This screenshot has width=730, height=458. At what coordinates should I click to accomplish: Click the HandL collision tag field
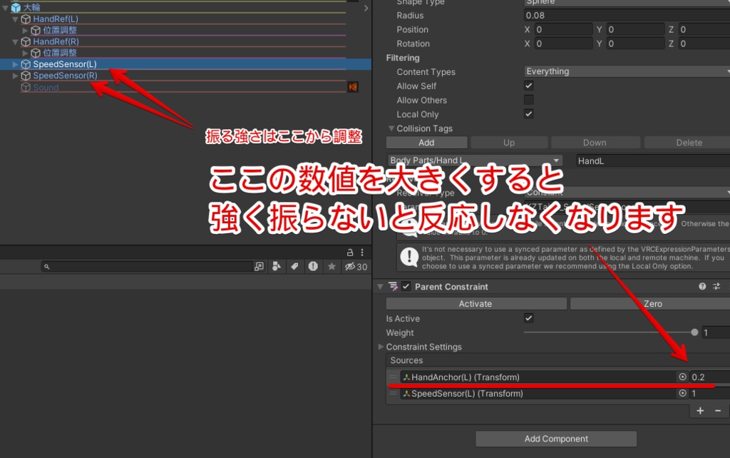(653, 161)
